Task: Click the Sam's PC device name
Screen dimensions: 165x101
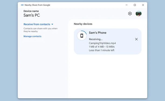Action: [32, 15]
